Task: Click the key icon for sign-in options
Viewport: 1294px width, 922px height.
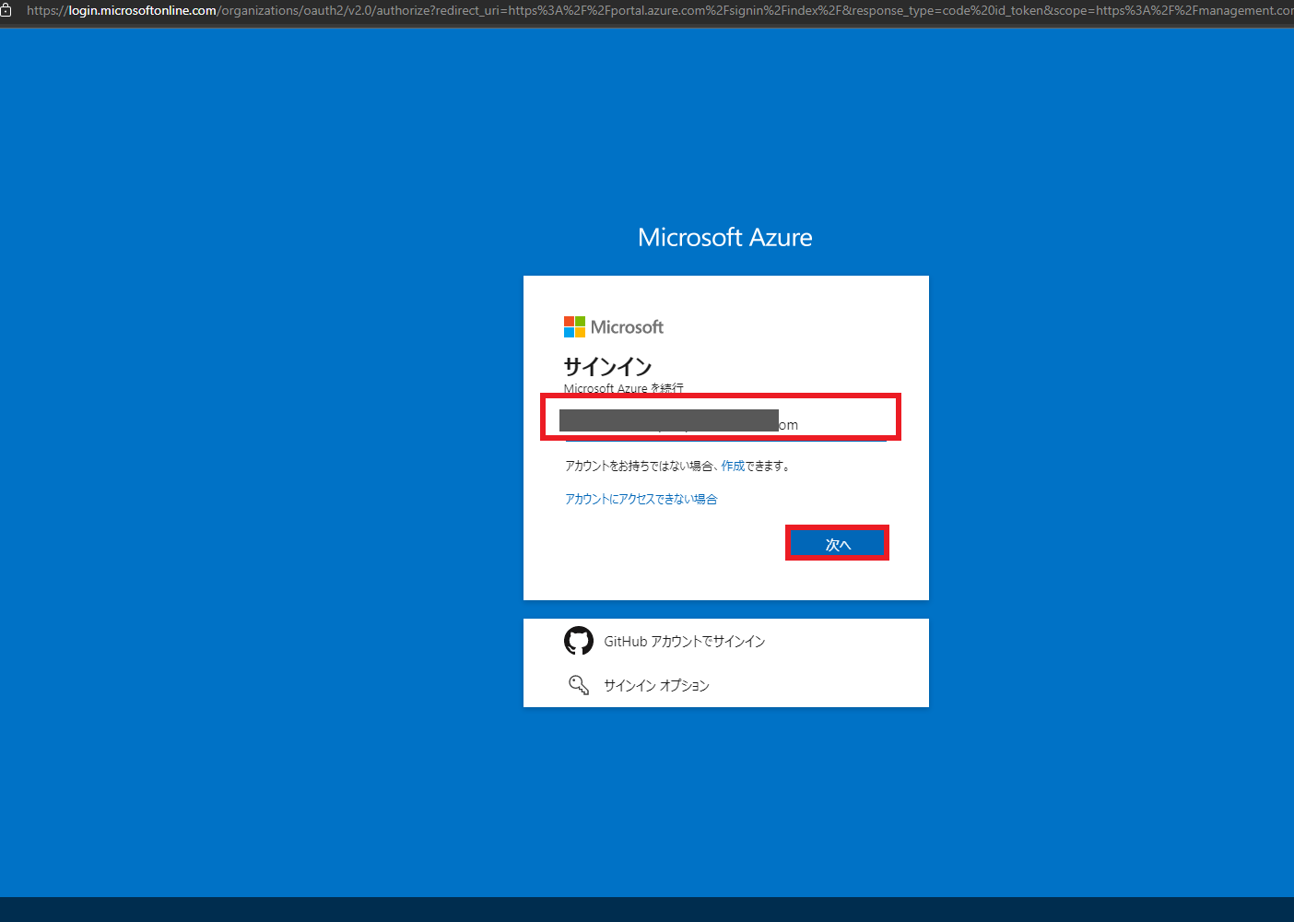Action: (579, 685)
